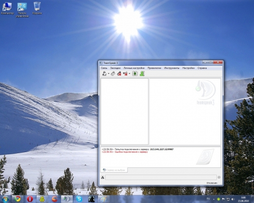This screenshot has width=254, height=203.
Task: Open the dropdown arrow next to speaker mute icon
Action: 130,74
